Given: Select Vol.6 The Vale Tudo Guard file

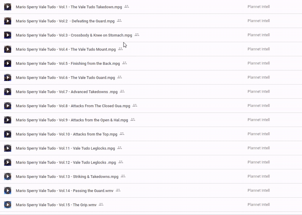Looking at the screenshot, I should 65,78.
